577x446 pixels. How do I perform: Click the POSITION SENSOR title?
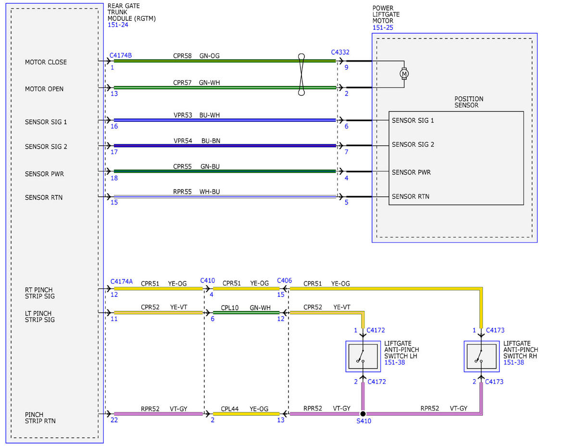click(469, 102)
